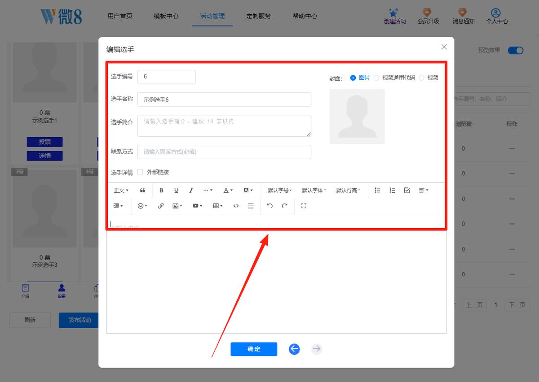Open the 默认字号 font size dropdown
This screenshot has height=382, width=539.
280,191
